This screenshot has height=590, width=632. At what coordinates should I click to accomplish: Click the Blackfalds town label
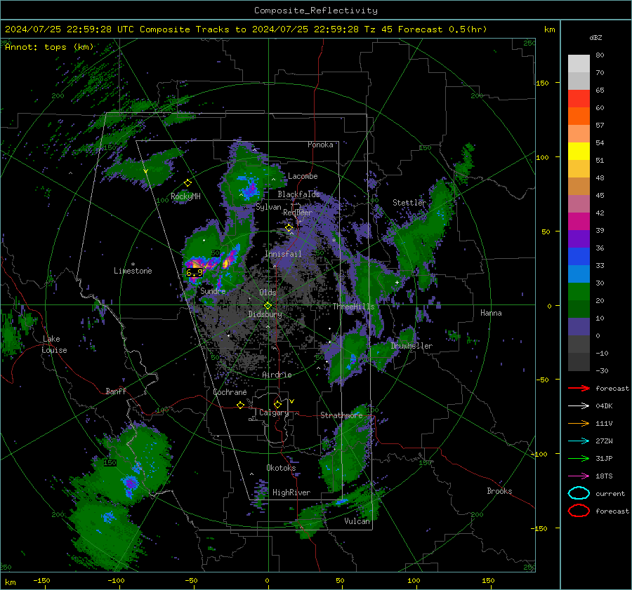point(298,194)
